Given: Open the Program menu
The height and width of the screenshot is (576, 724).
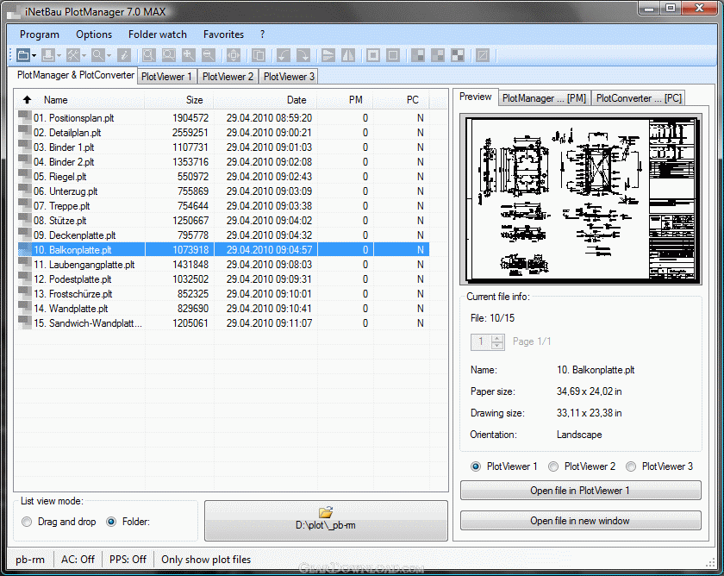Looking at the screenshot, I should click(x=40, y=34).
